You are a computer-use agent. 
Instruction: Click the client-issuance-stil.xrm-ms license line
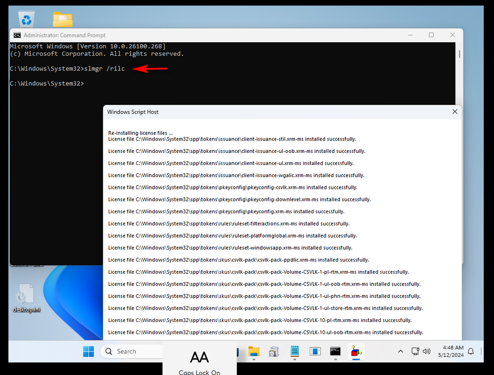(x=232, y=139)
